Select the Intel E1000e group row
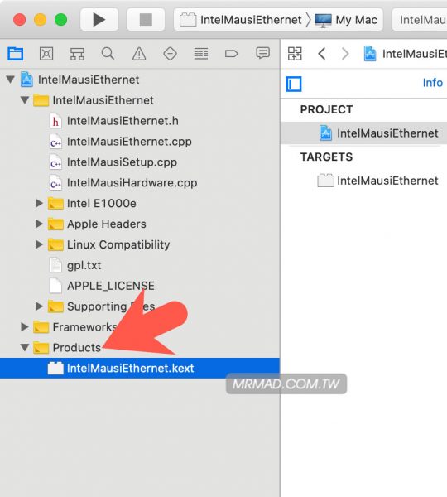The image size is (447, 497). (140, 203)
